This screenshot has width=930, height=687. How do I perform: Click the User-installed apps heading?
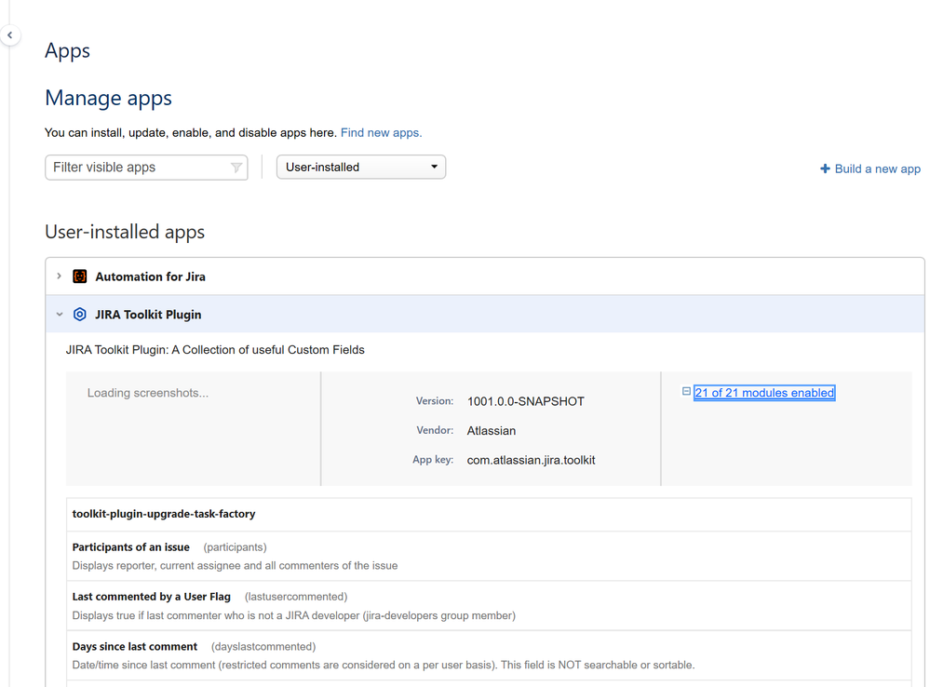click(125, 232)
